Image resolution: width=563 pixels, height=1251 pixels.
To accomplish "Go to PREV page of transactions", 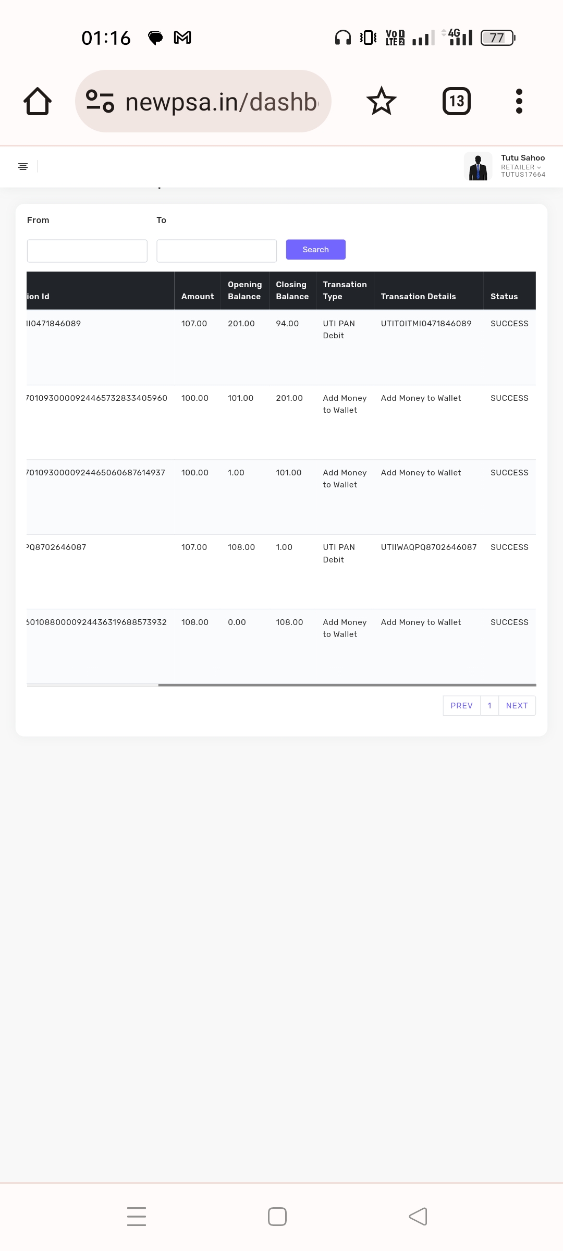I will click(461, 706).
